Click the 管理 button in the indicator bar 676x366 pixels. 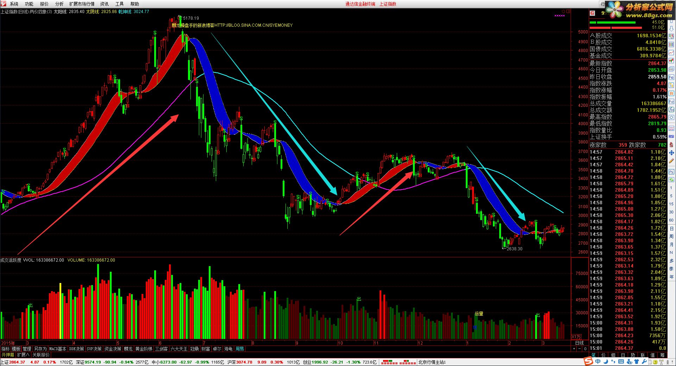click(x=27, y=349)
